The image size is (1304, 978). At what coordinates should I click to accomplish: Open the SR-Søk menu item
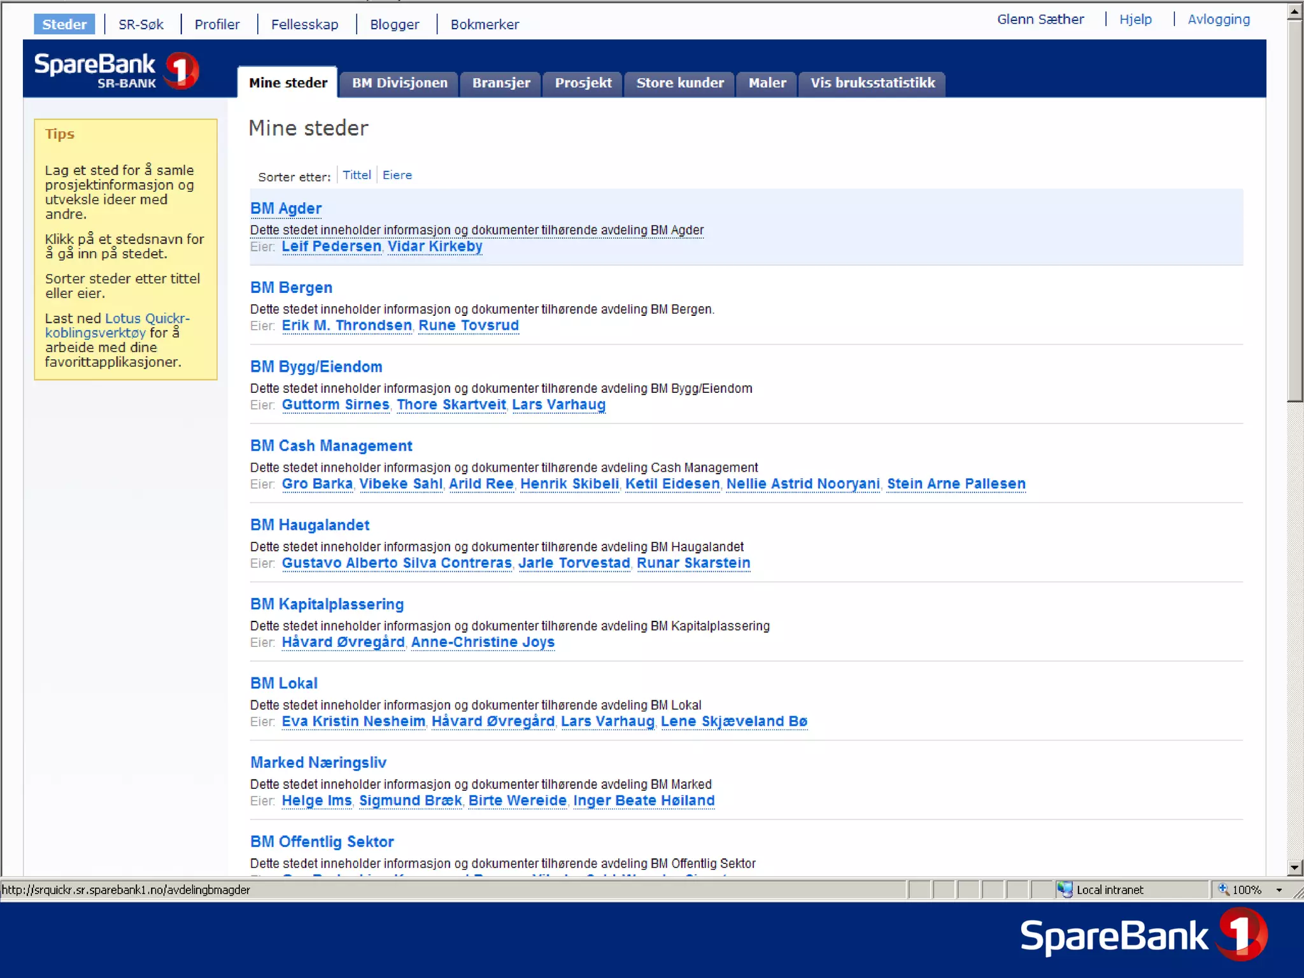click(x=141, y=24)
